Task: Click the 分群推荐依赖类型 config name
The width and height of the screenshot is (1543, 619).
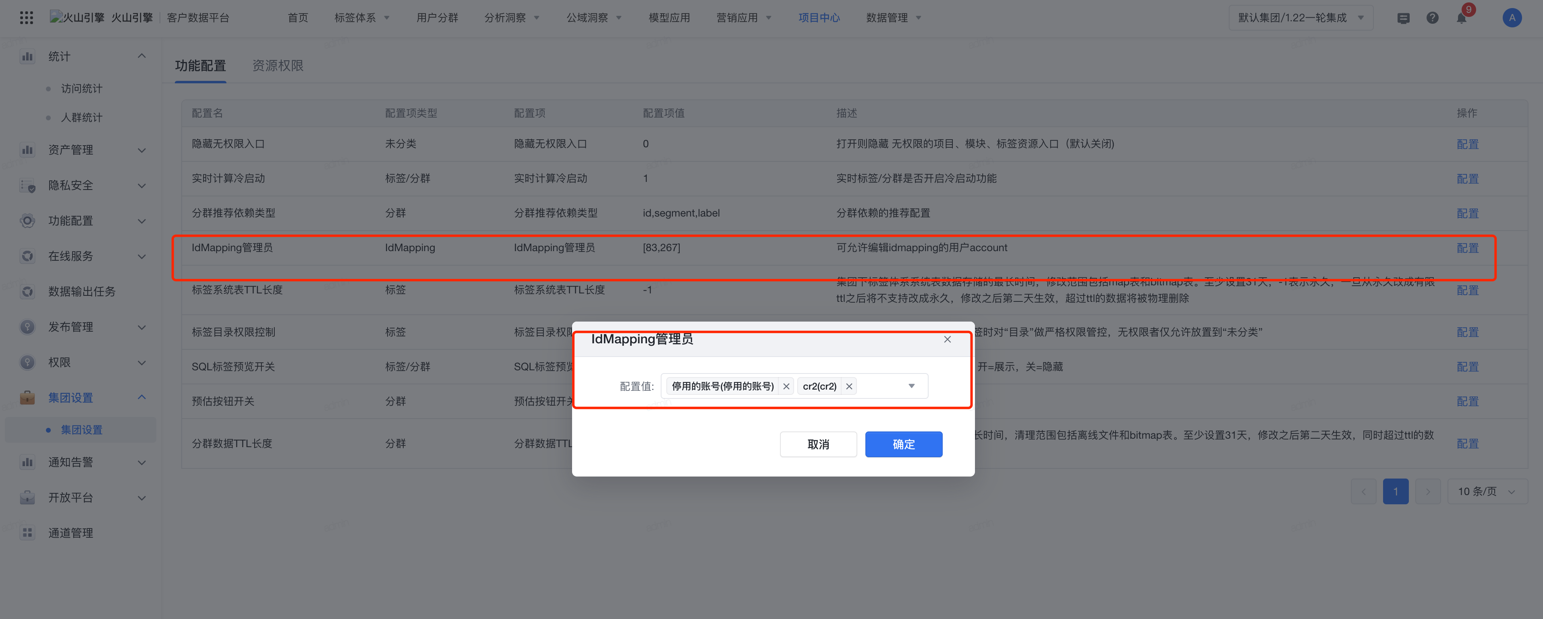Action: click(233, 213)
